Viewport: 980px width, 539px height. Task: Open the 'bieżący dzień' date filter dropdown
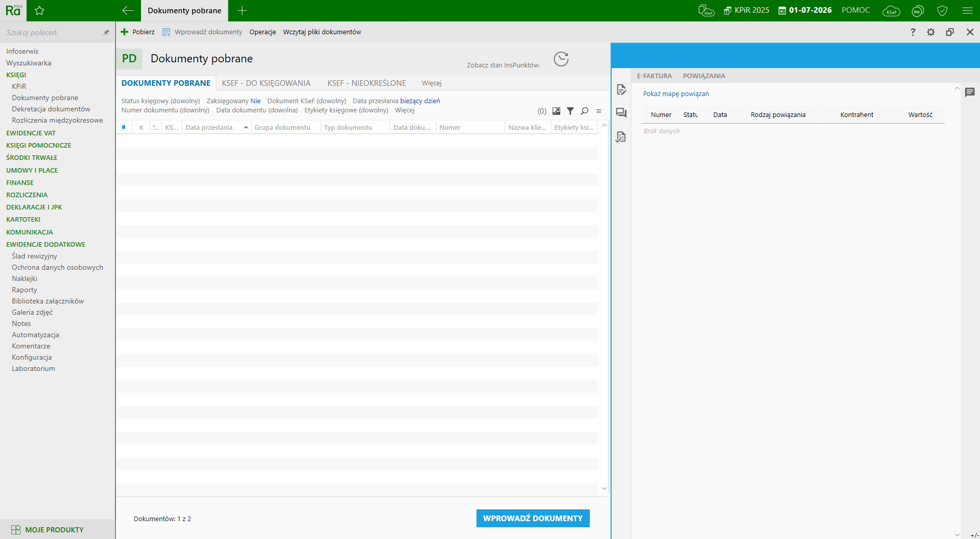point(420,101)
